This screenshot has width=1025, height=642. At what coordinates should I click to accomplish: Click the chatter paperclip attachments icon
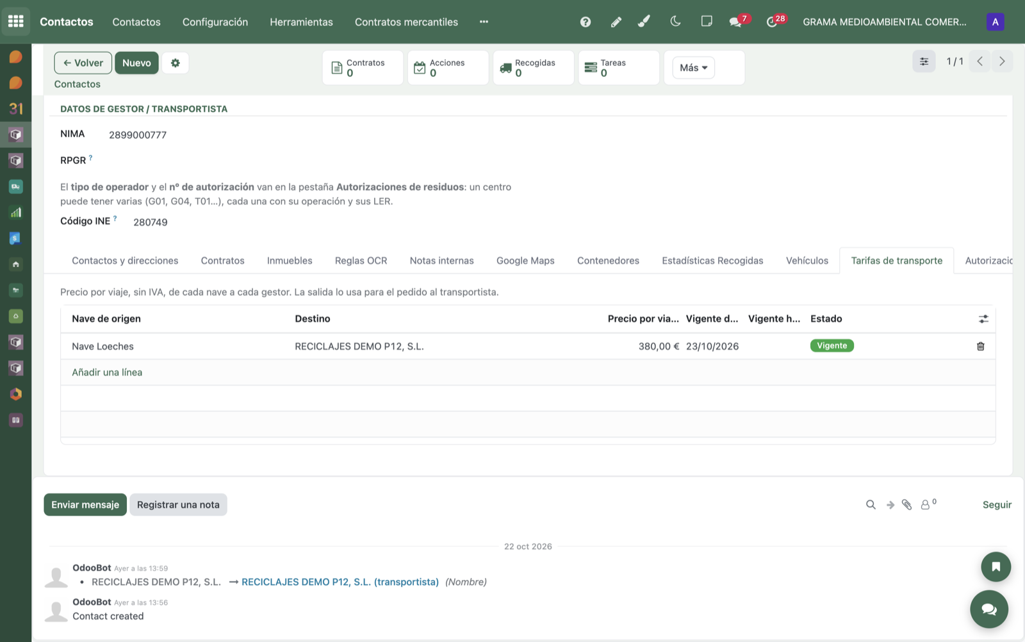pos(906,505)
